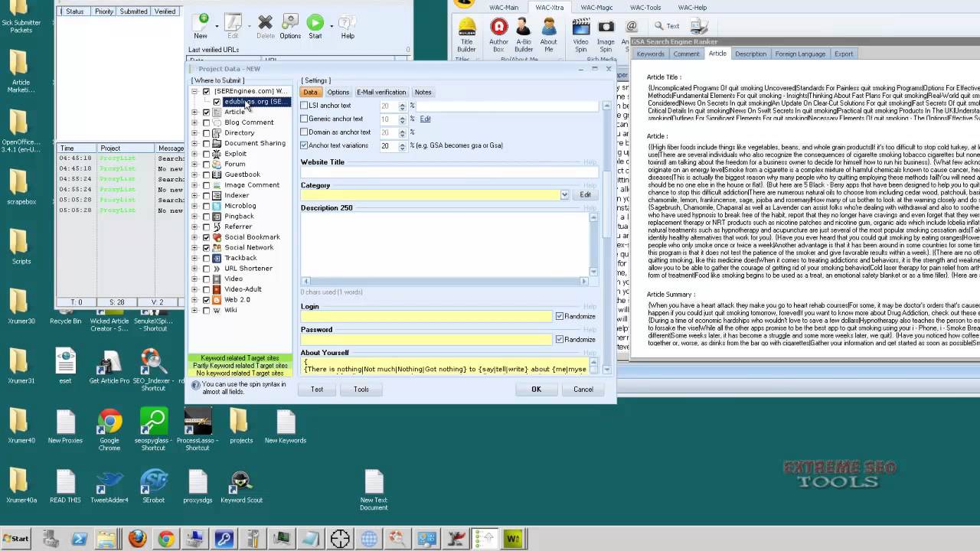Click the Tools button
This screenshot has height=551, width=980.
coord(361,390)
